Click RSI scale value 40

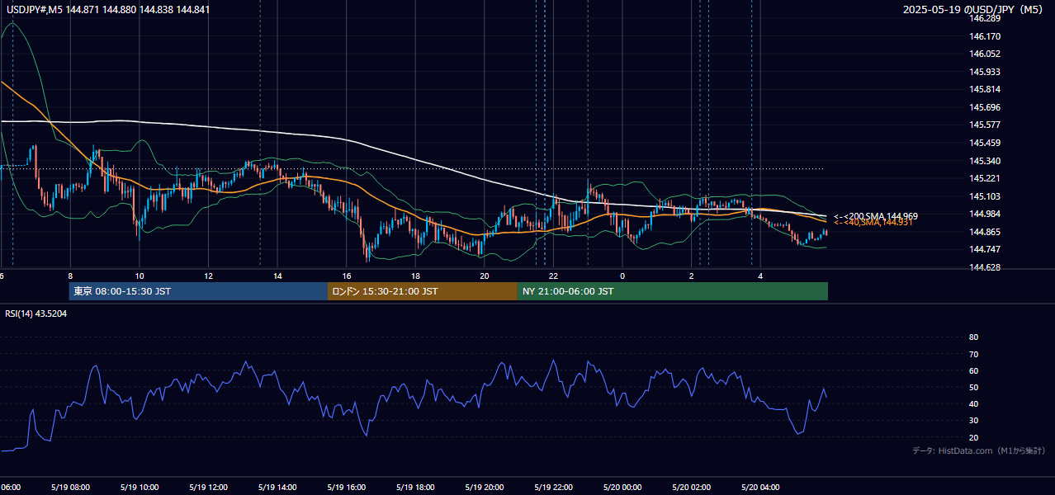[973, 403]
